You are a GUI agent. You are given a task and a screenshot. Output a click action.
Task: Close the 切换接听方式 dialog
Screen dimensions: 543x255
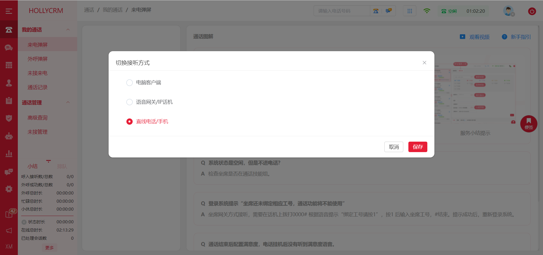tap(424, 63)
